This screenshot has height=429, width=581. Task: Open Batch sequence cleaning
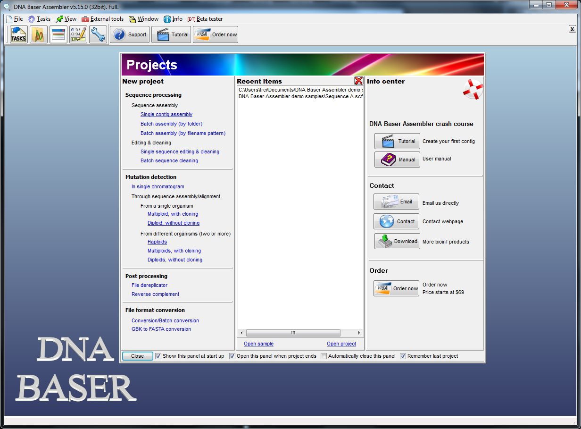(x=169, y=160)
